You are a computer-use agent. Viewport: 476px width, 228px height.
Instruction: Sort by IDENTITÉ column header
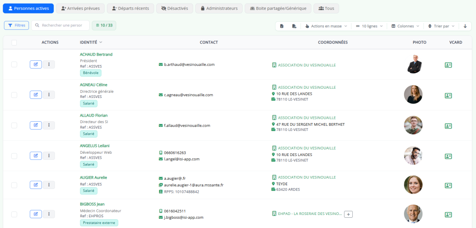click(91, 42)
